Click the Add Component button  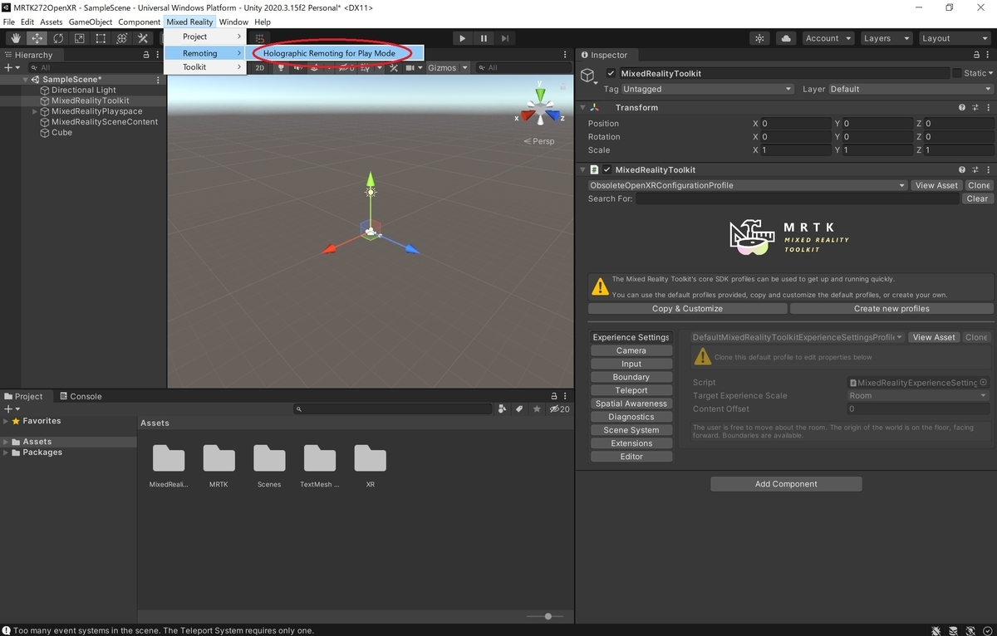(786, 484)
